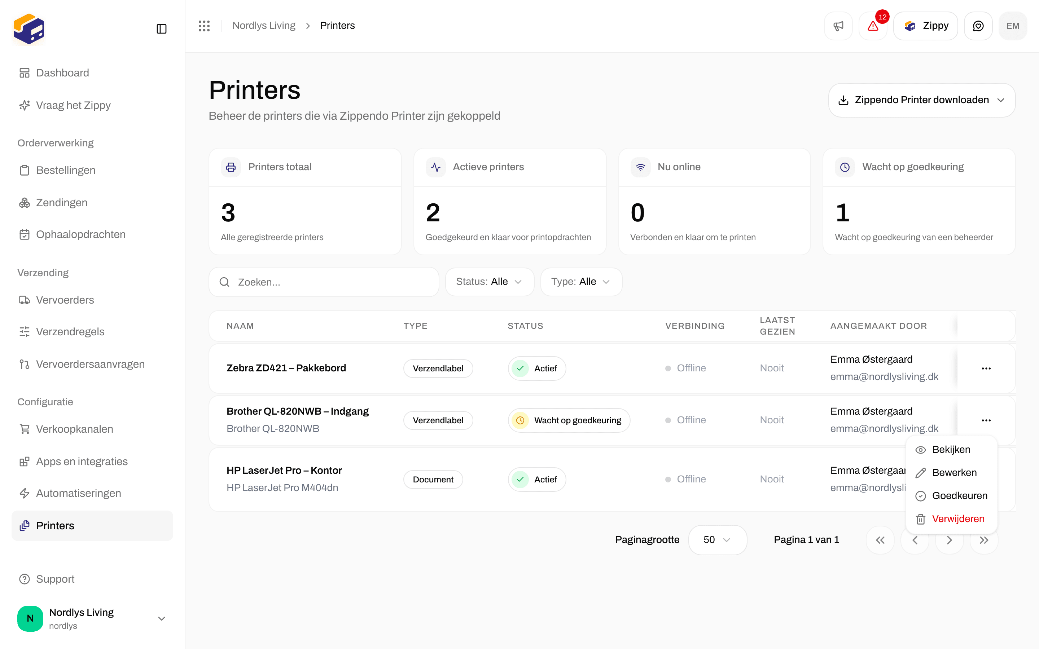The height and width of the screenshot is (649, 1039).
Task: Open the chat support icon
Action: (978, 26)
